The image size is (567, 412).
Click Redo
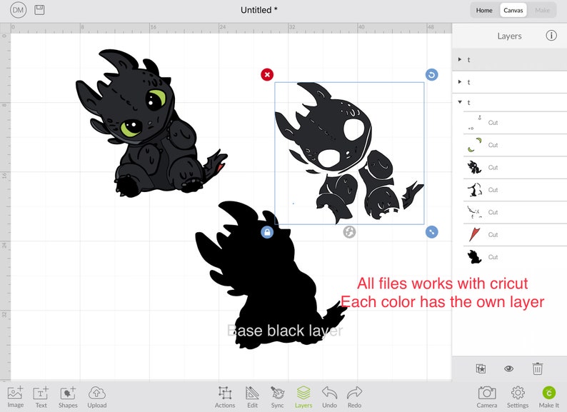pyautogui.click(x=354, y=397)
